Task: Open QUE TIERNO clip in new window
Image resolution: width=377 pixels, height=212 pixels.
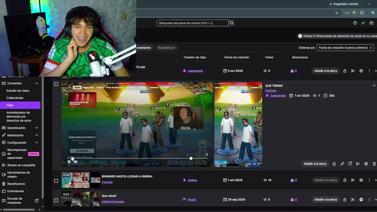Action: click(350, 164)
